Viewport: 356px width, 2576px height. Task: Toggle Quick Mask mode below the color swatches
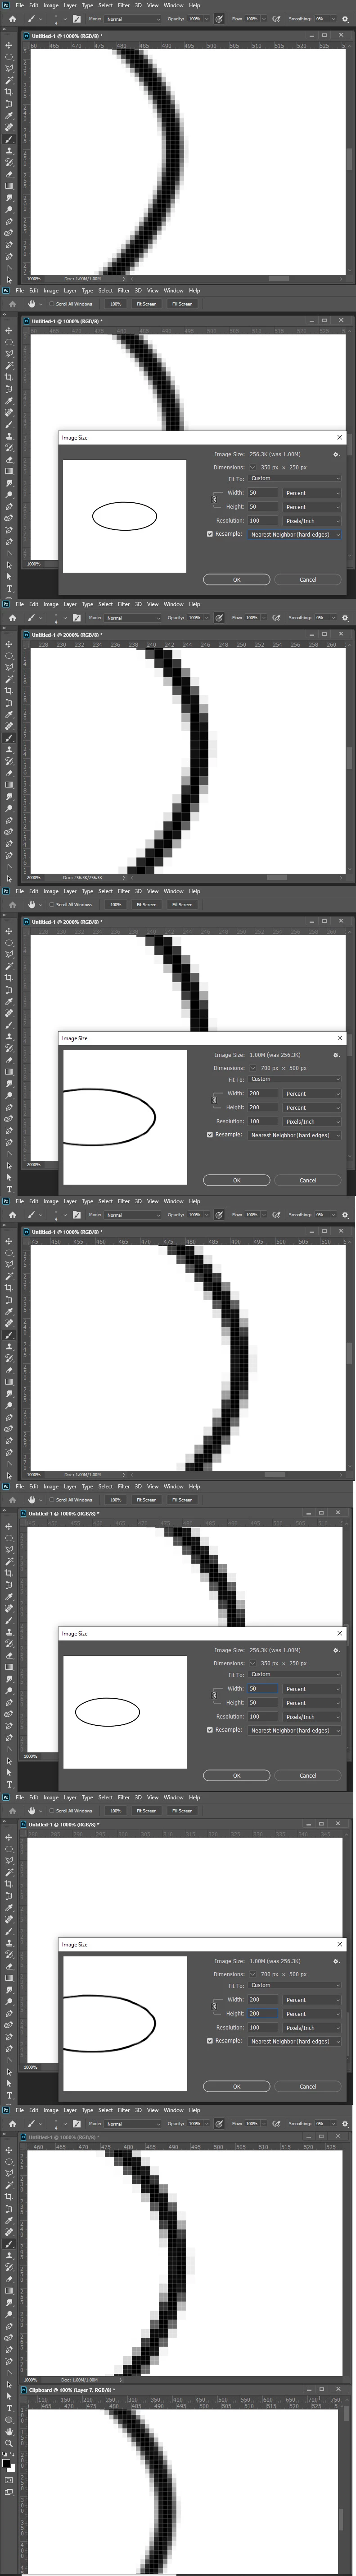[x=9, y=2480]
